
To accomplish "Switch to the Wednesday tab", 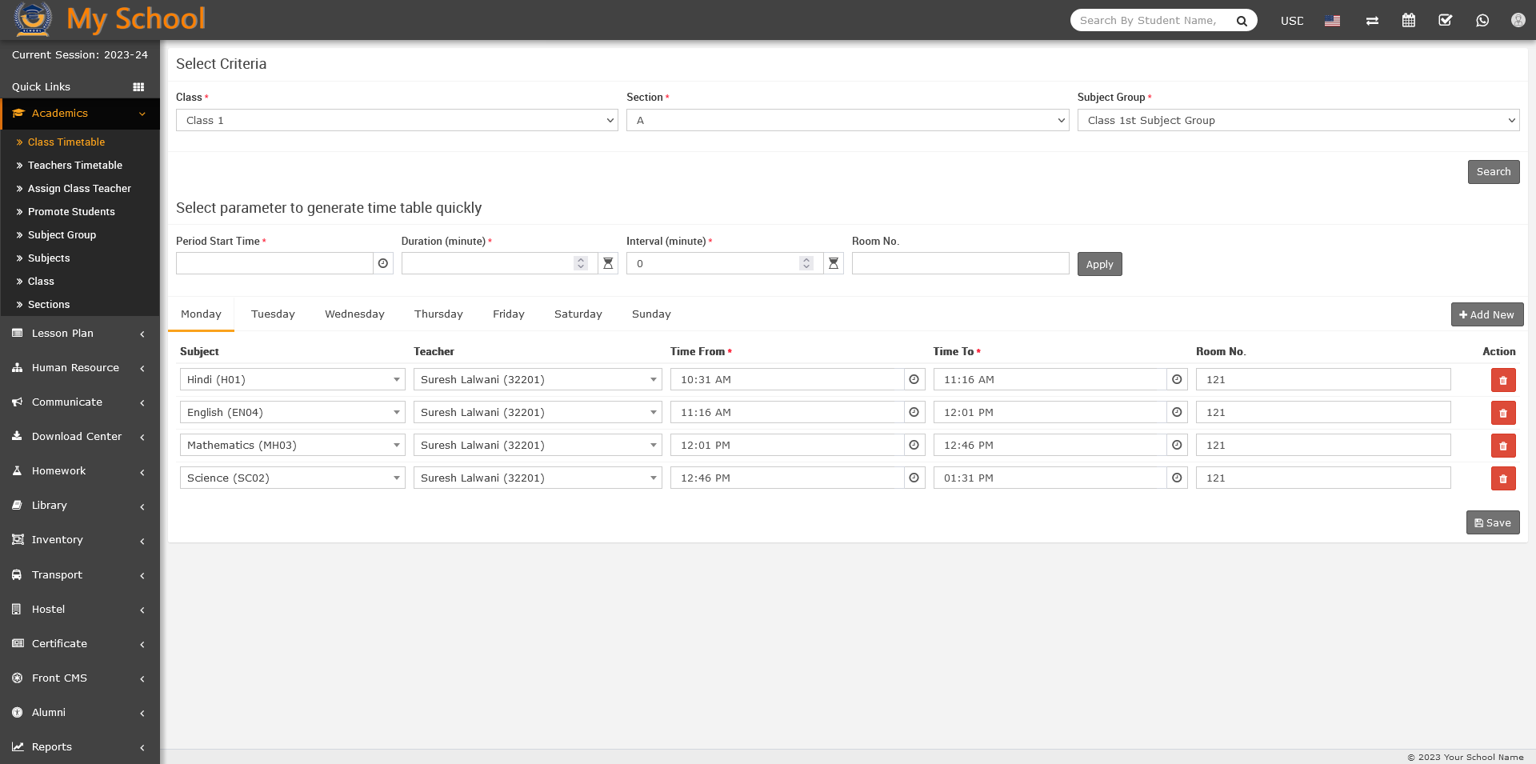I will [x=354, y=314].
